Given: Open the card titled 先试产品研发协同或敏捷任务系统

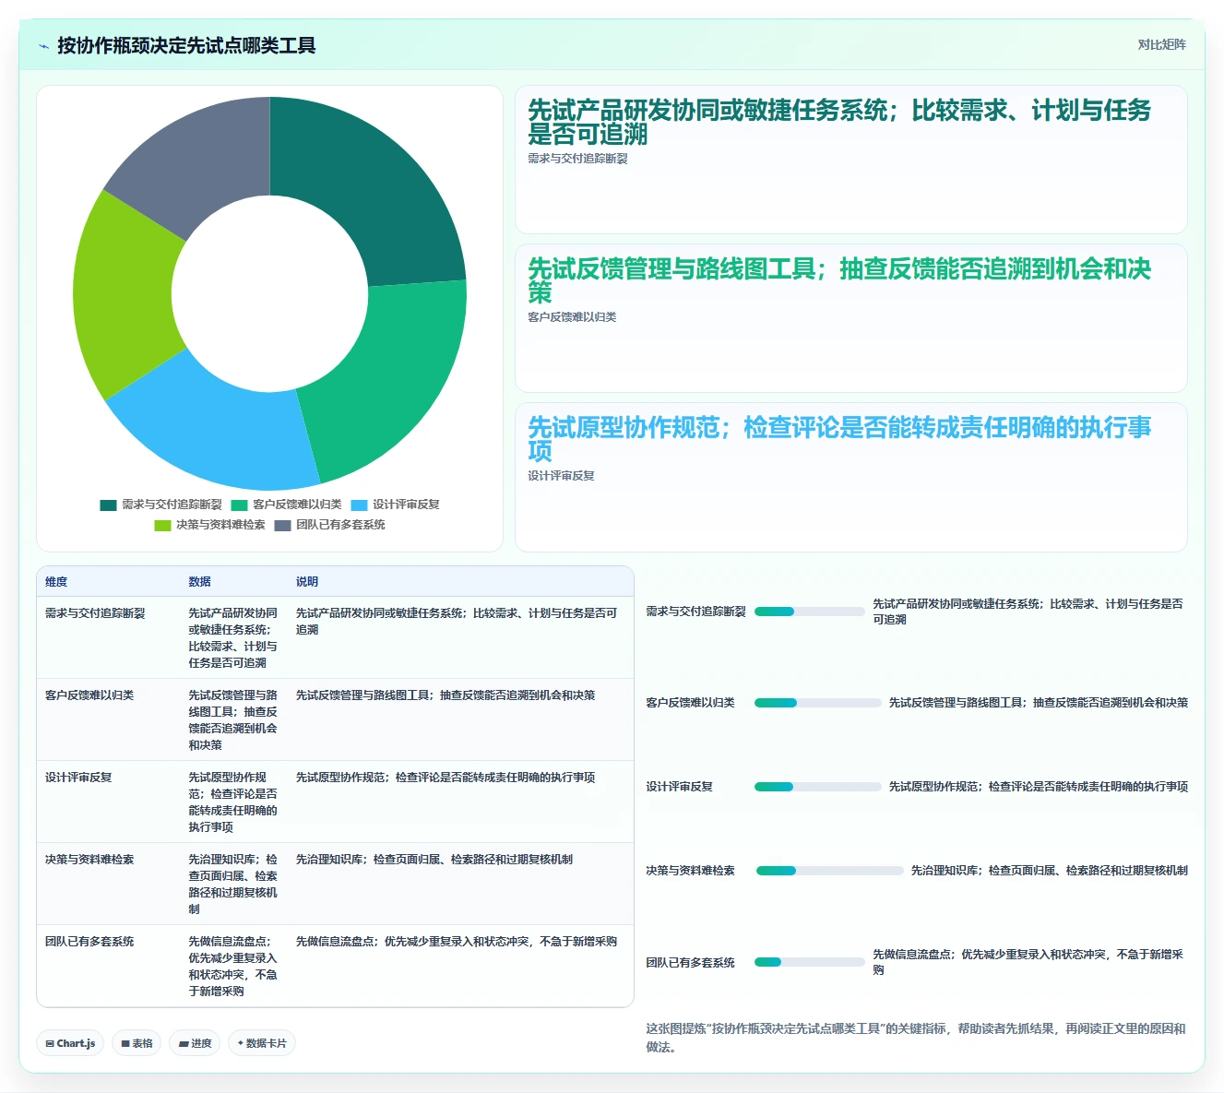Looking at the screenshot, I should (850, 160).
